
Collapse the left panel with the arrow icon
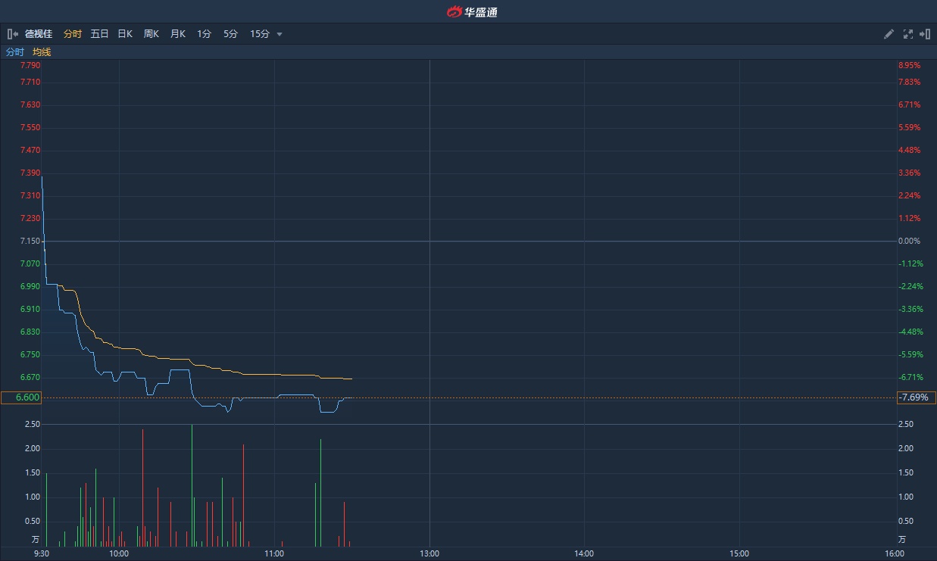click(13, 34)
